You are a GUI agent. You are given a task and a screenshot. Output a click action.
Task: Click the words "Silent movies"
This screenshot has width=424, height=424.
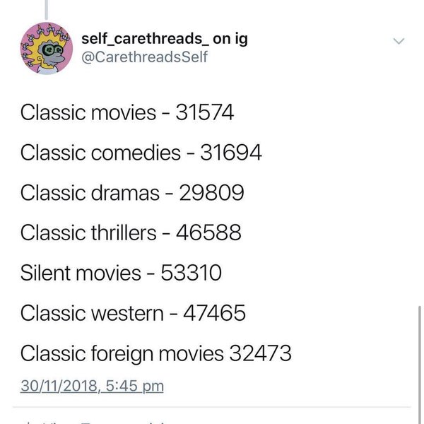point(81,272)
